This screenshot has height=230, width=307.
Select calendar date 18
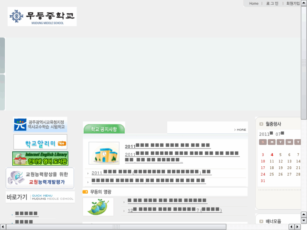coord(272,168)
